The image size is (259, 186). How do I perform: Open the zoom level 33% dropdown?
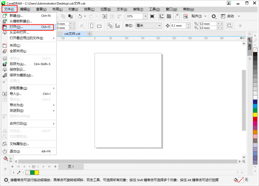pyautogui.click(x=145, y=16)
